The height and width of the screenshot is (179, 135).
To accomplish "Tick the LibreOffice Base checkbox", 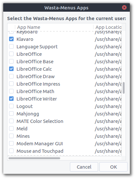I will [11, 61].
